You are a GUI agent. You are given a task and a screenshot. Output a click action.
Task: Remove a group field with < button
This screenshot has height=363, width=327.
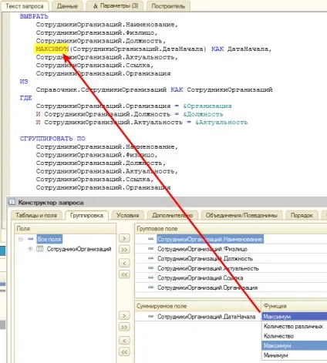124,264
